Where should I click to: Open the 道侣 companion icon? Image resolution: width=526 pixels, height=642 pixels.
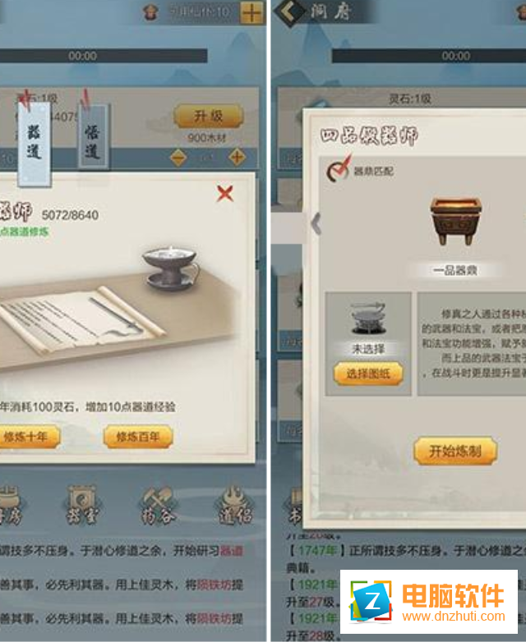click(x=235, y=505)
